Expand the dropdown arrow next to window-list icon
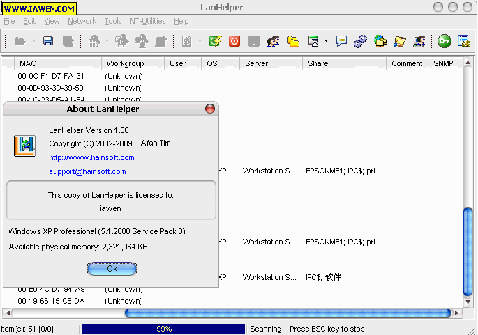The image size is (478, 335). (x=326, y=41)
